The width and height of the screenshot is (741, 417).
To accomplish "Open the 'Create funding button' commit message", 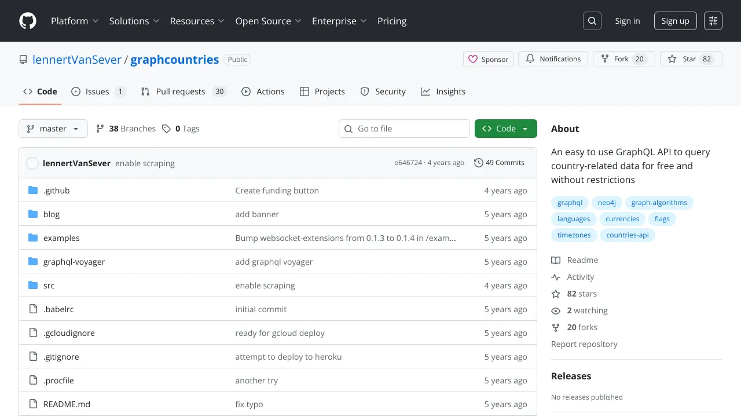I will click(x=277, y=191).
